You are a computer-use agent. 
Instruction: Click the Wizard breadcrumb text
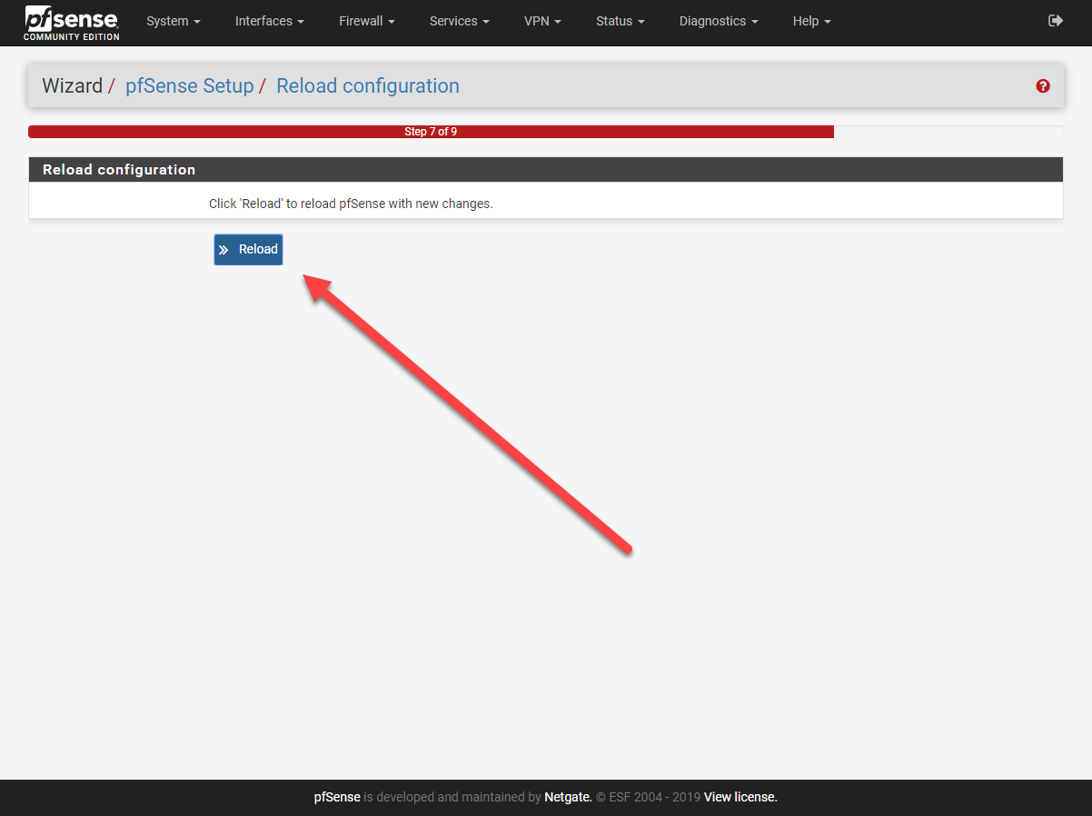(73, 86)
